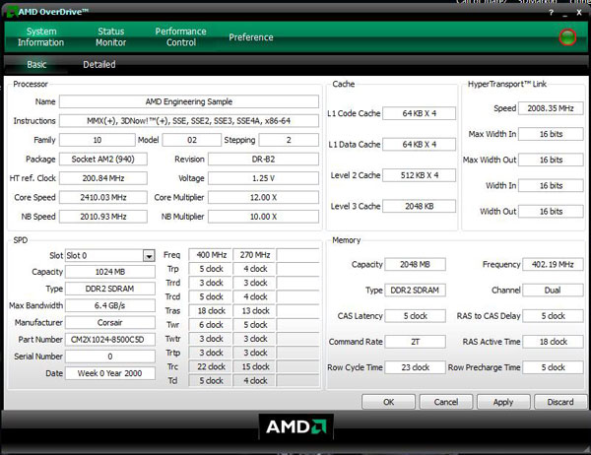Viewport: 591px width, 455px height.
Task: Open help with the question mark icon
Action: 551,13
